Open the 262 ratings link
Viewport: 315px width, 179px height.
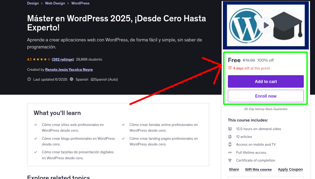pos(63,59)
